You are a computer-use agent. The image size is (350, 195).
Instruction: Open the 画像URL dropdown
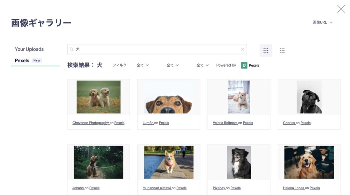coord(323,23)
